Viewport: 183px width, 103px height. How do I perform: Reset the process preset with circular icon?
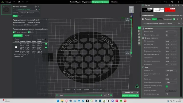click(182, 23)
